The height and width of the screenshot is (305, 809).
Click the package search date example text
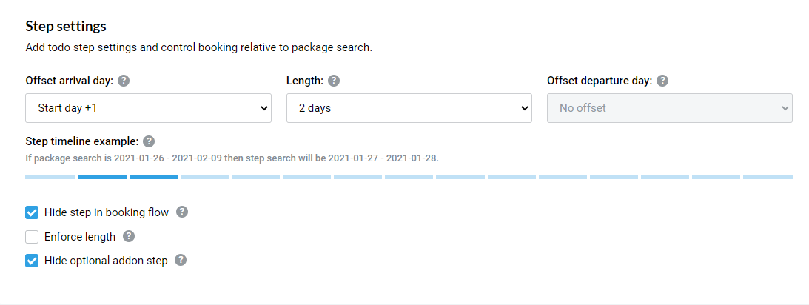(232, 158)
